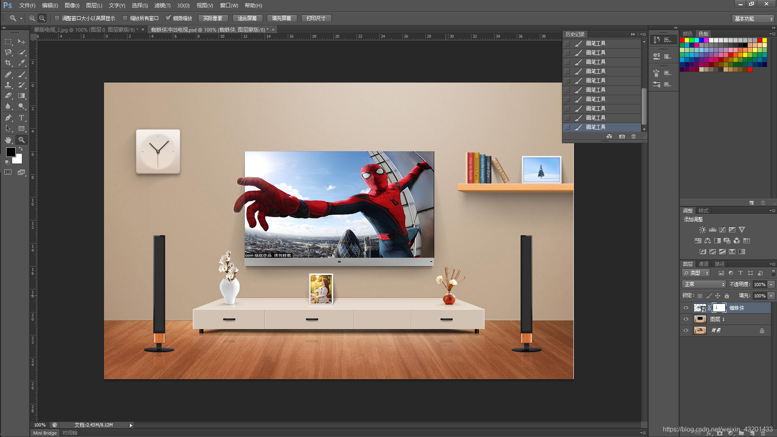Hide the 图层 1 layer
Image resolution: width=777 pixels, height=437 pixels.
pos(686,319)
